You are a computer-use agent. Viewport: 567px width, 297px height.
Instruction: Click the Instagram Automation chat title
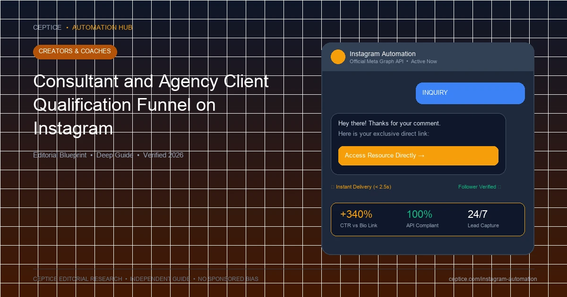tap(383, 54)
